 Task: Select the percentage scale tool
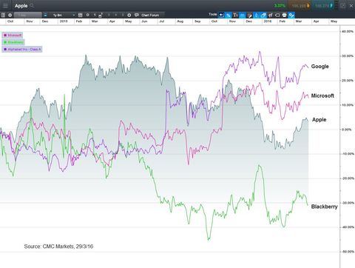229,16
